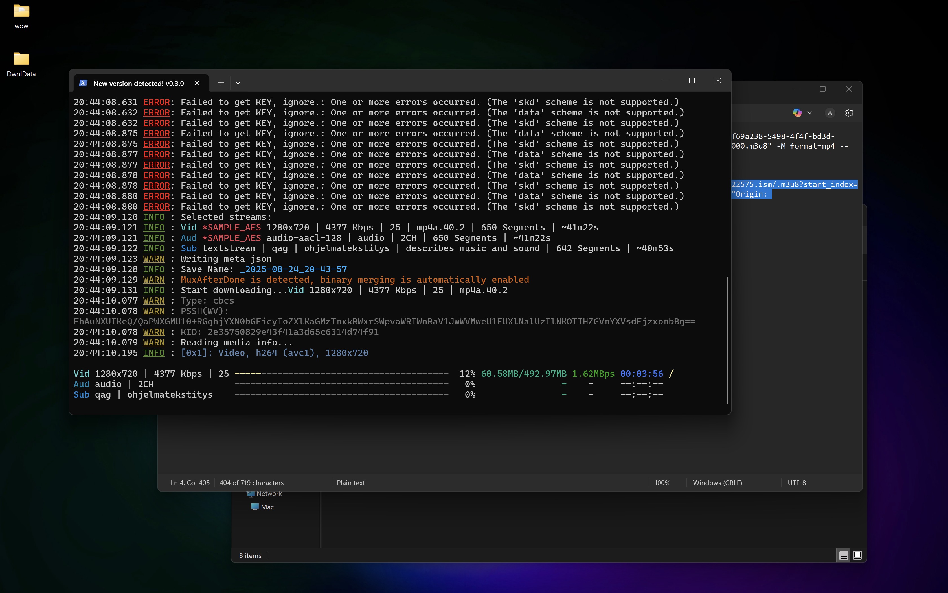948x593 pixels.
Task: Maximize the terminal window
Action: 692,81
